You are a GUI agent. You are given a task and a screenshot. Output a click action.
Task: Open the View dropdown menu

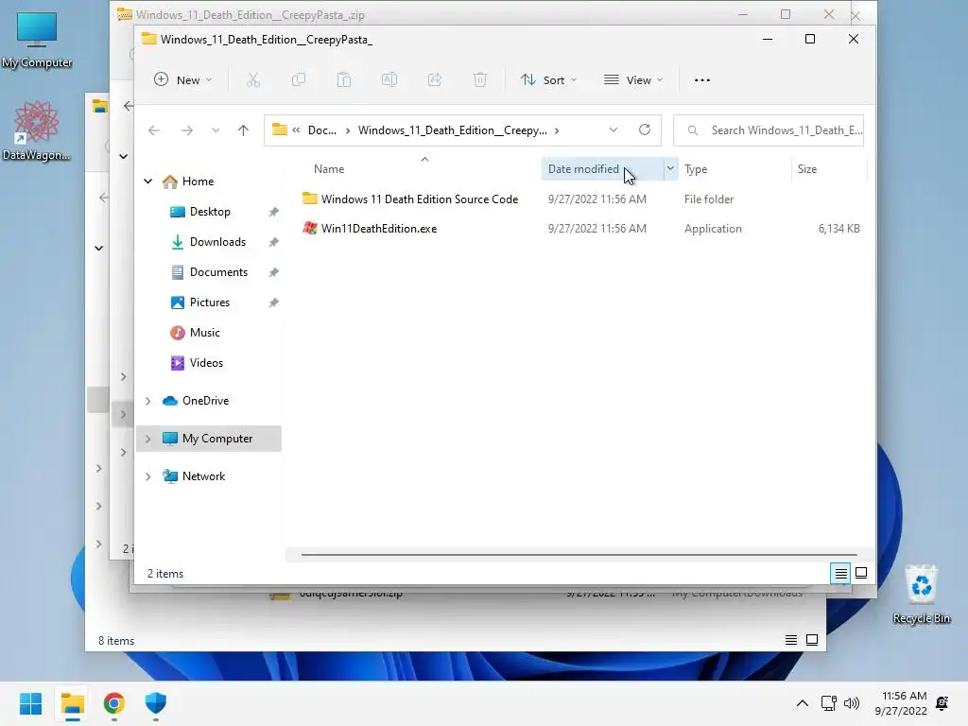[x=633, y=79]
